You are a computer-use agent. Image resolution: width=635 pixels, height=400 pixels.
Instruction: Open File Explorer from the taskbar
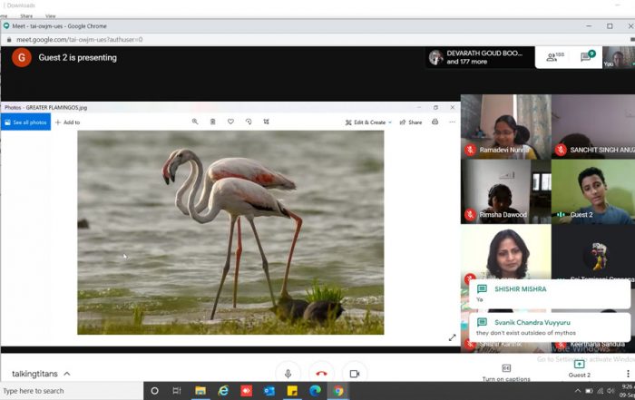tap(200, 391)
